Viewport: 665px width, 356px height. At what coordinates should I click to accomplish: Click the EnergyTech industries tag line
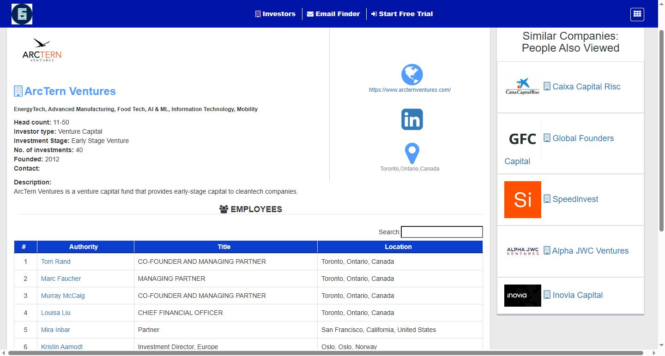136,109
